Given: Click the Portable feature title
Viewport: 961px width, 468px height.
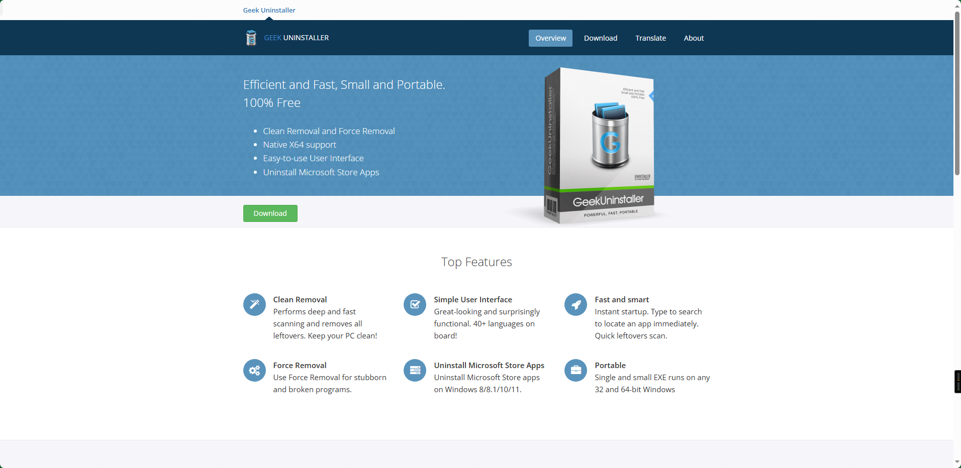Looking at the screenshot, I should [x=610, y=366].
